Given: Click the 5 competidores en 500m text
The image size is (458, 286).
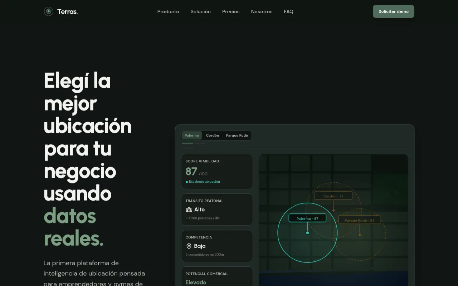Looking at the screenshot, I should [205, 255].
